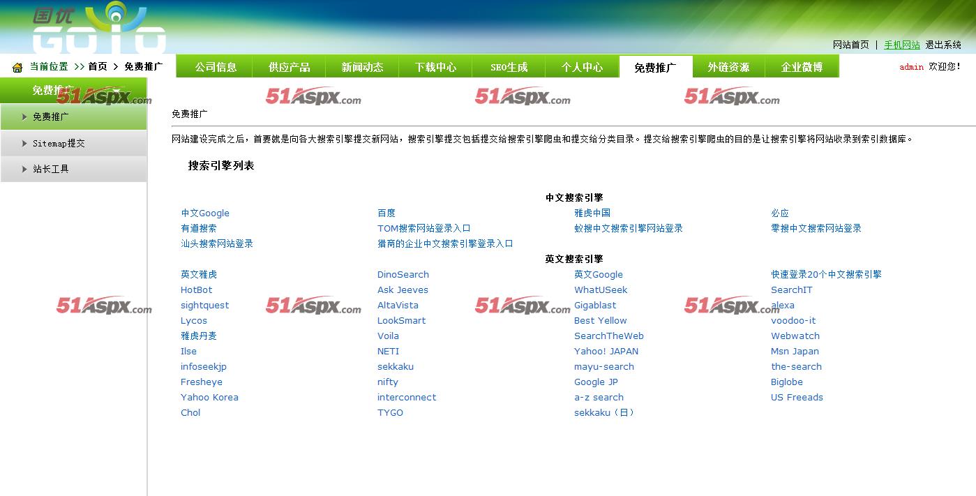Click the 雅虎中国 link
Screen dimensions: 976x496
pos(592,213)
